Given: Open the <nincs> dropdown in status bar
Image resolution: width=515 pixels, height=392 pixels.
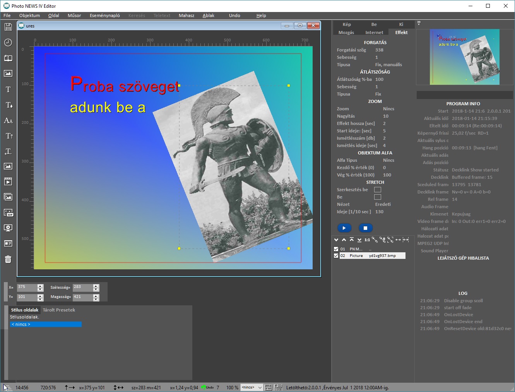Looking at the screenshot, I should (260, 387).
